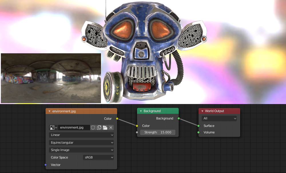Open image browse dropdown icon in environment.jpg node
This screenshot has height=173, width=286.
click(53, 128)
